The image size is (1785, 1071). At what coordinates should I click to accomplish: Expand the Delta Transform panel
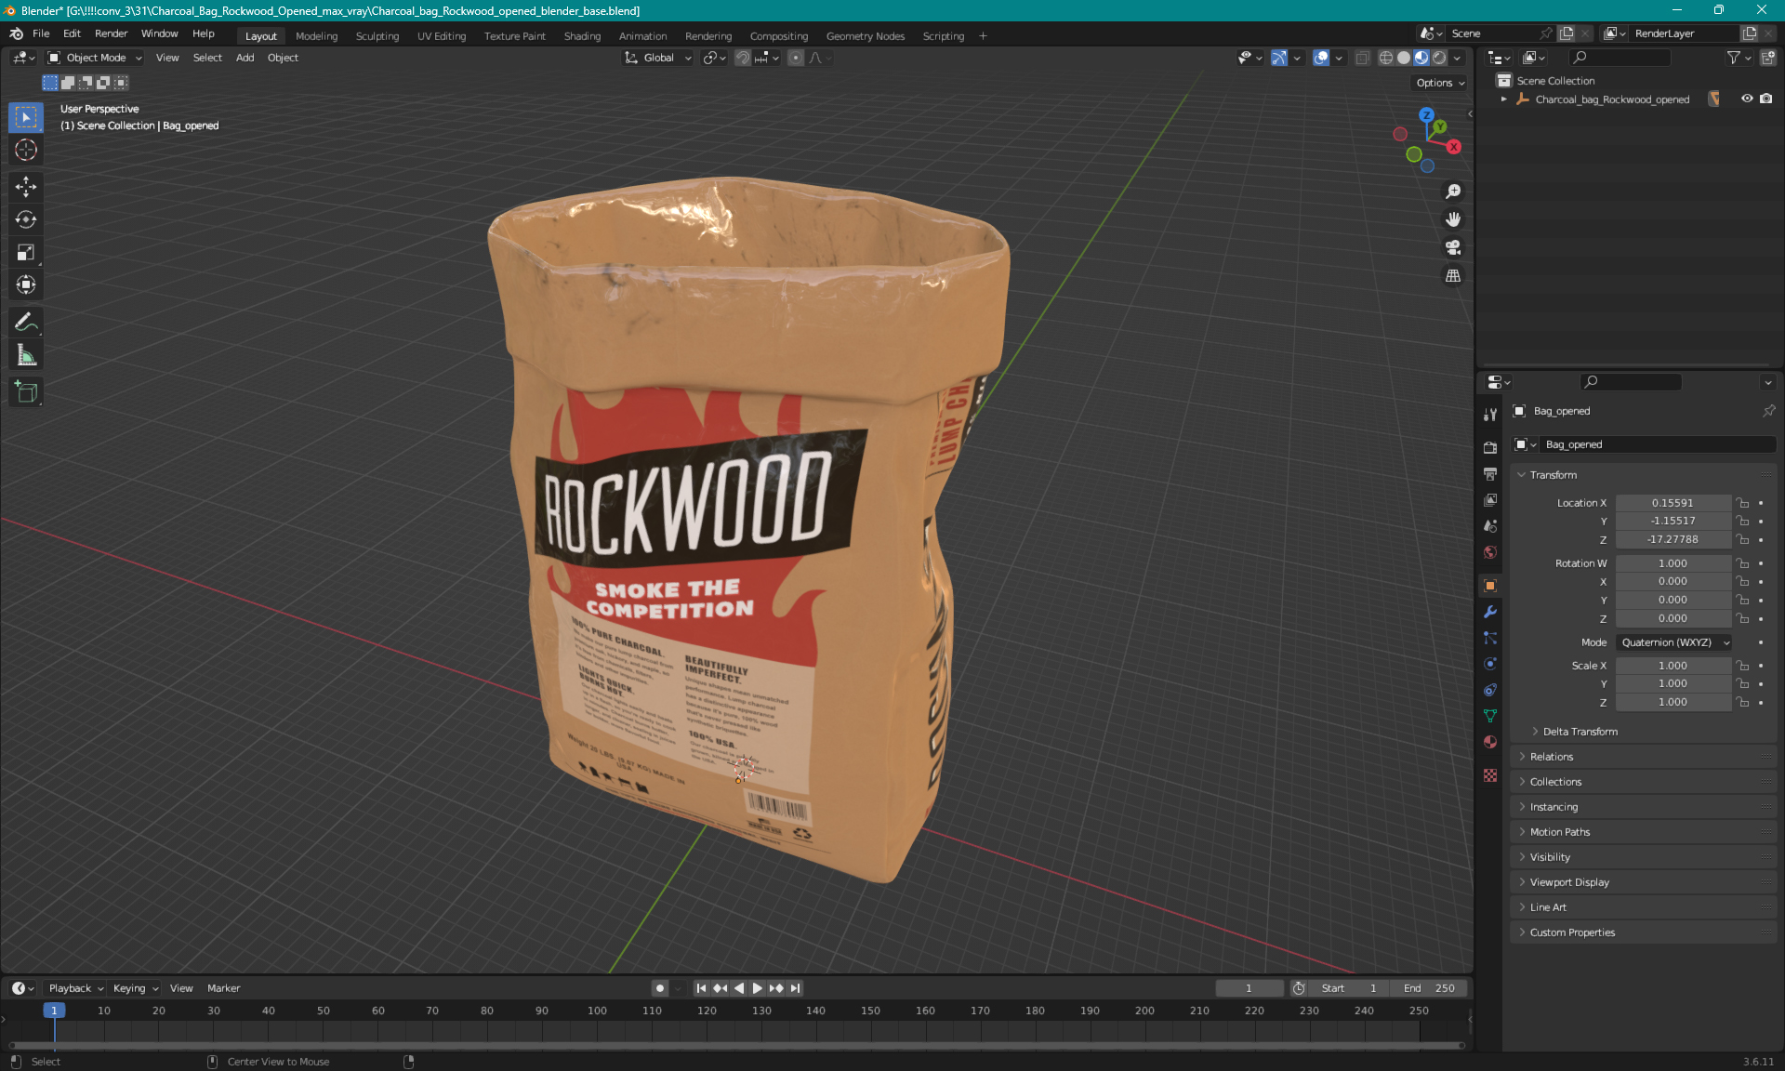pyautogui.click(x=1580, y=732)
